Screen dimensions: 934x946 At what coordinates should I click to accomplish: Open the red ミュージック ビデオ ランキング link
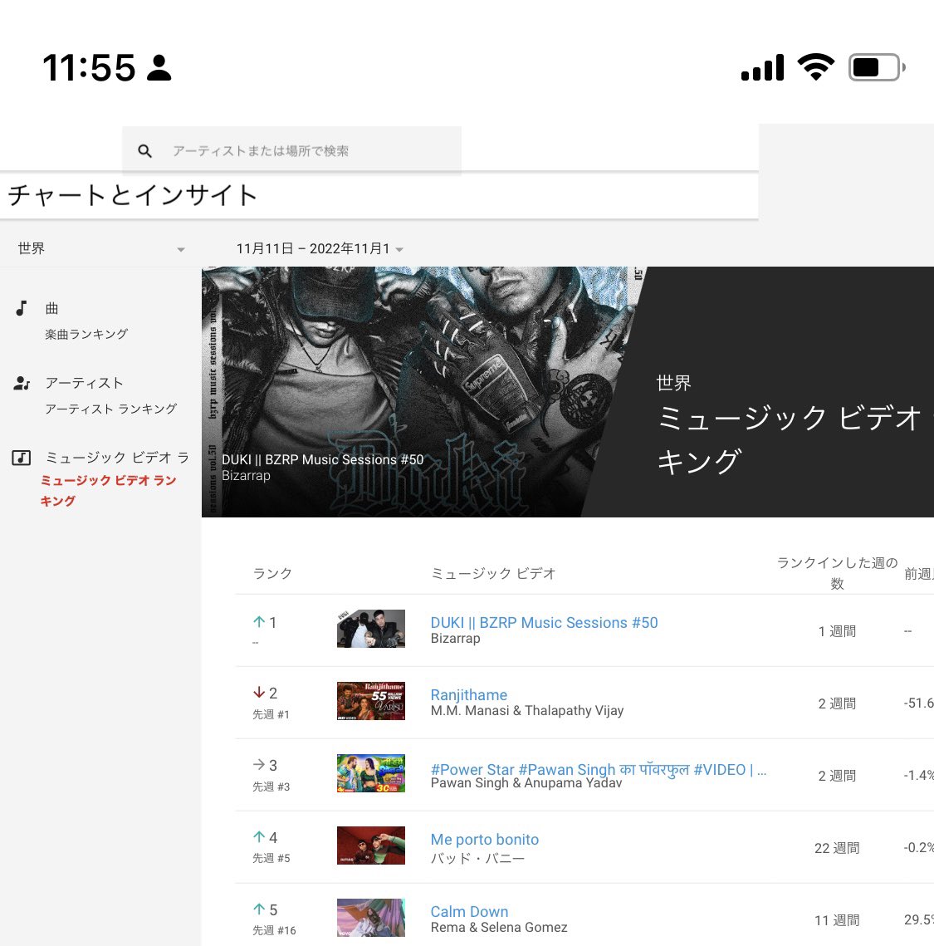[109, 491]
